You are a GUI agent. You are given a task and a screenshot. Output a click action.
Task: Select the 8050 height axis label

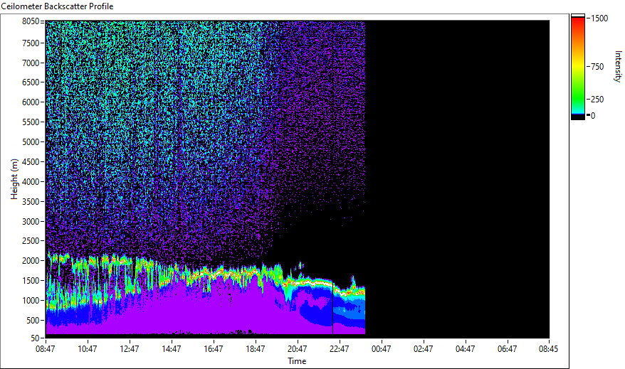tap(31, 21)
